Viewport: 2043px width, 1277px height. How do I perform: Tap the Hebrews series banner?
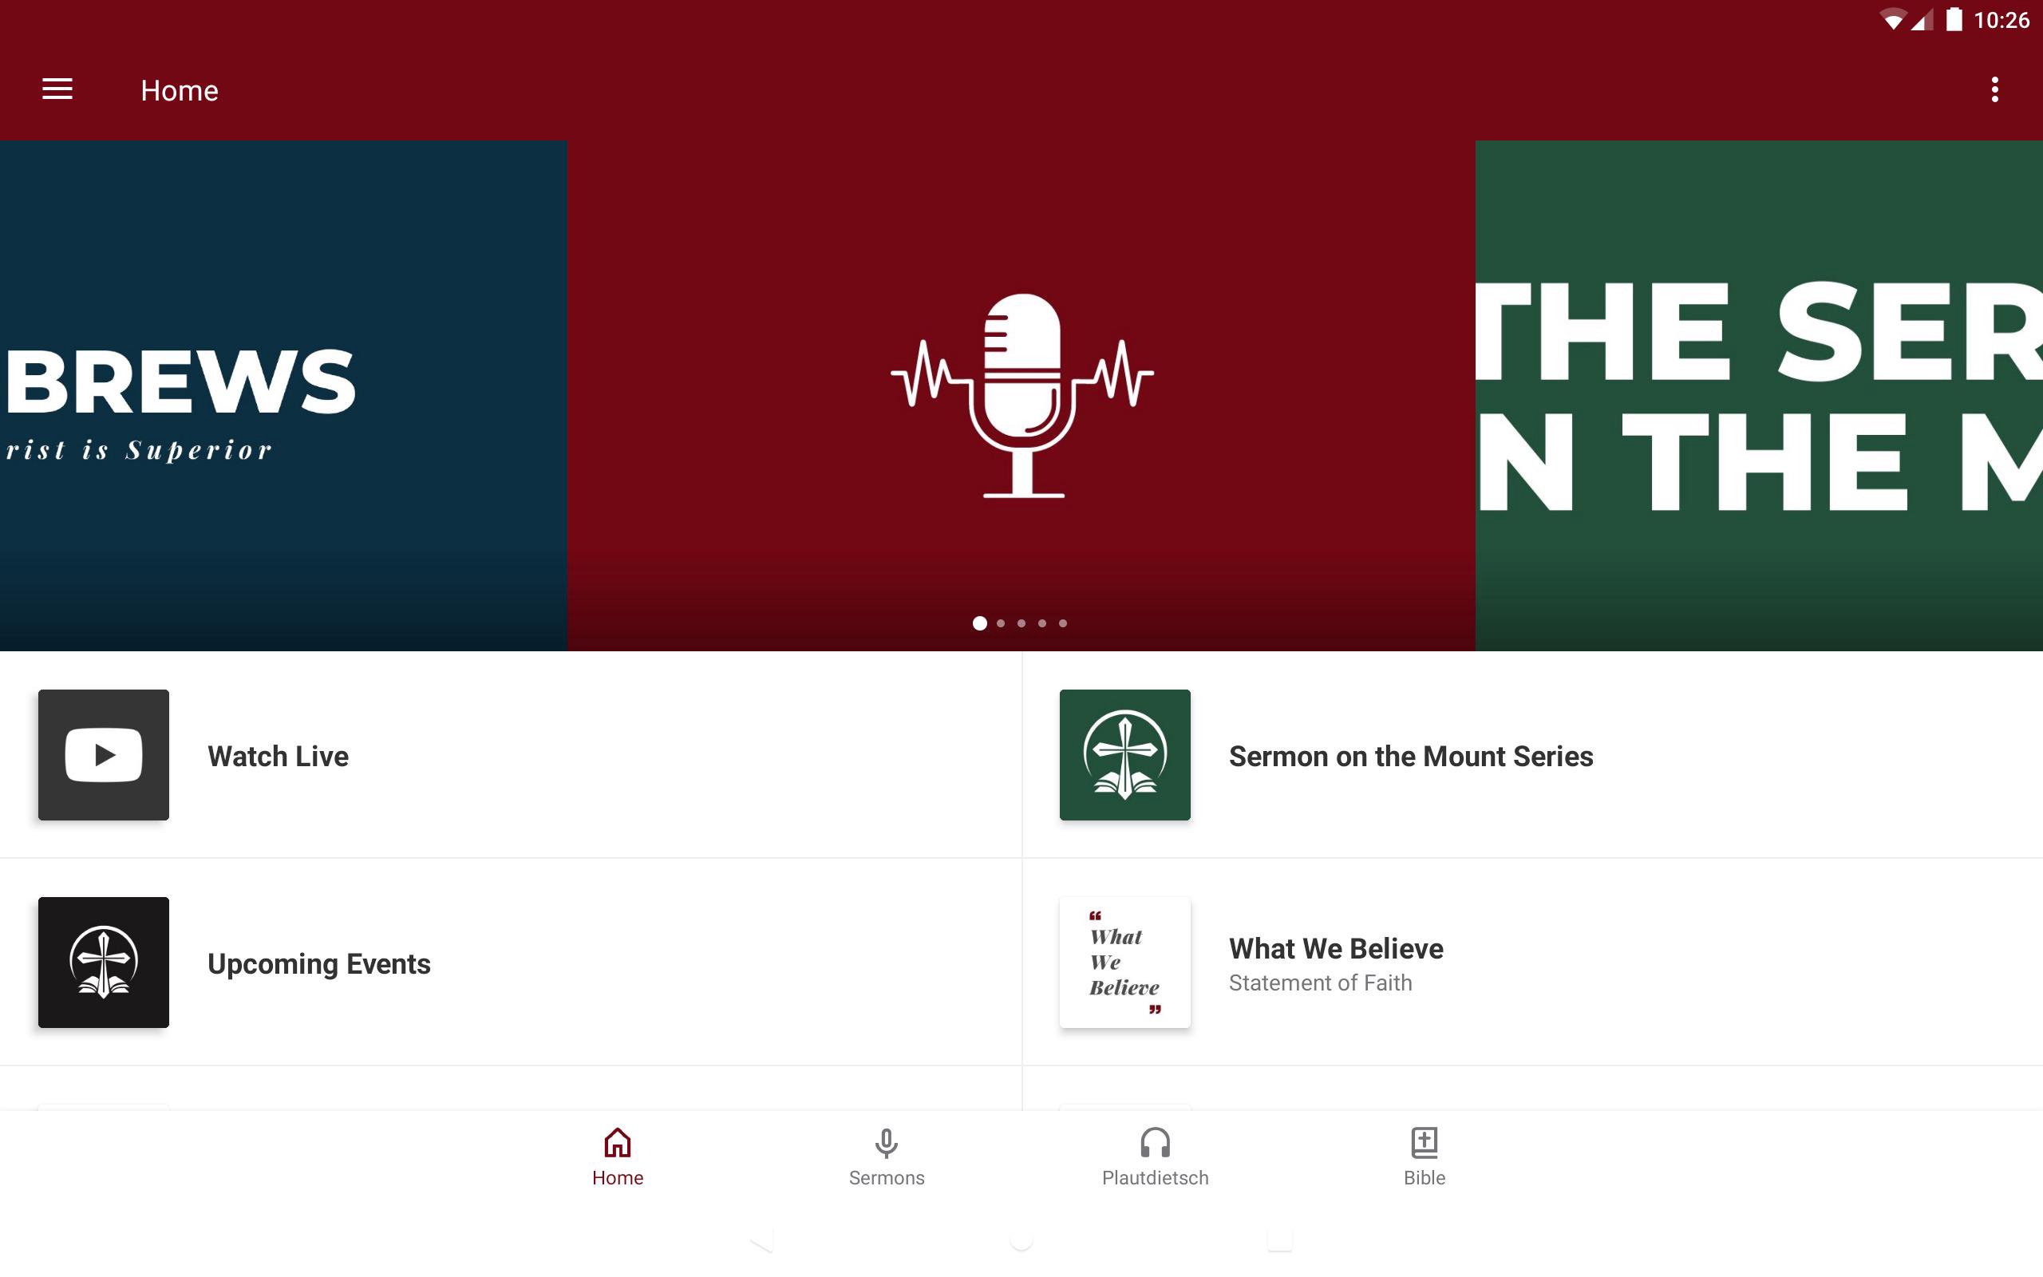pos(283,395)
